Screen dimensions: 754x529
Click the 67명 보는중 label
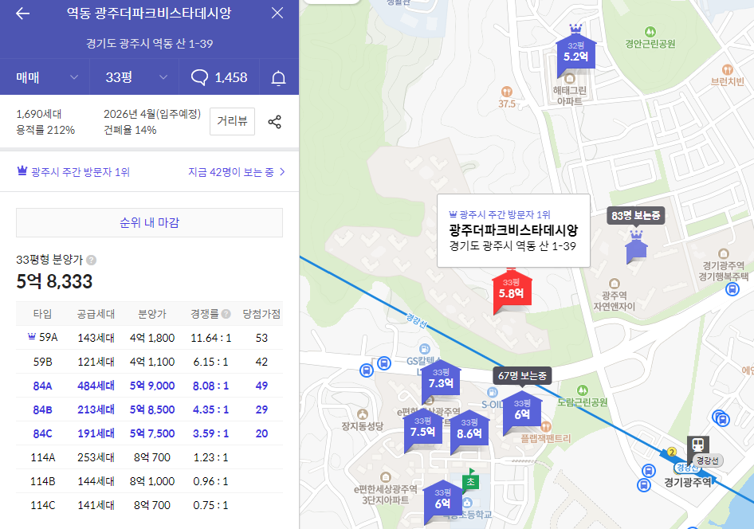click(522, 376)
